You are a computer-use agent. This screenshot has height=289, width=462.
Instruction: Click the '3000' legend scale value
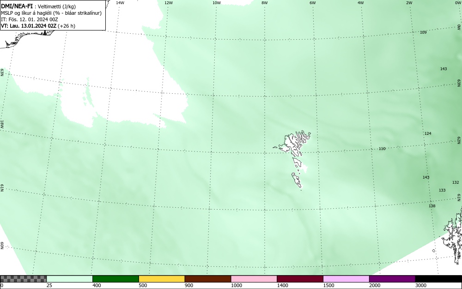point(421,285)
